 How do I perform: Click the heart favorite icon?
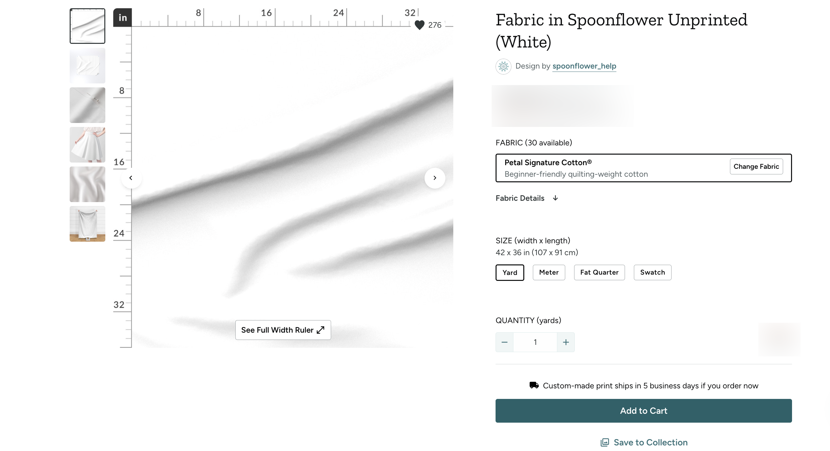[x=419, y=25]
